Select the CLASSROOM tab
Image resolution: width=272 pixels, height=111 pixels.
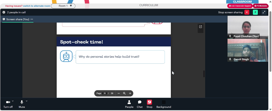[242, 2]
